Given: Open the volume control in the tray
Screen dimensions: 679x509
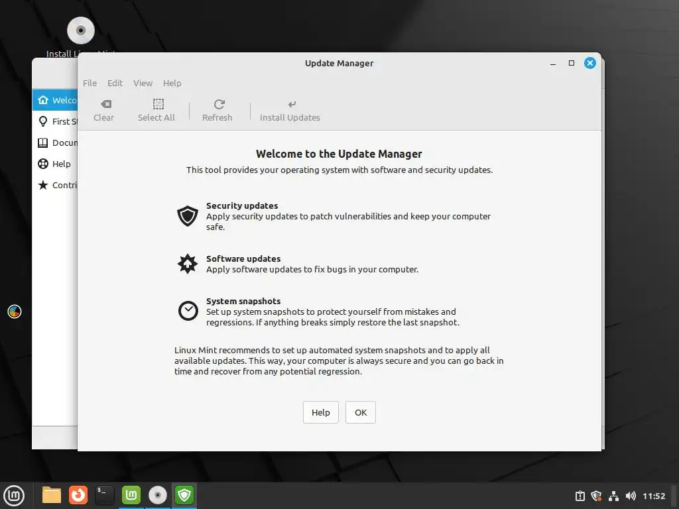Looking at the screenshot, I should coord(631,496).
